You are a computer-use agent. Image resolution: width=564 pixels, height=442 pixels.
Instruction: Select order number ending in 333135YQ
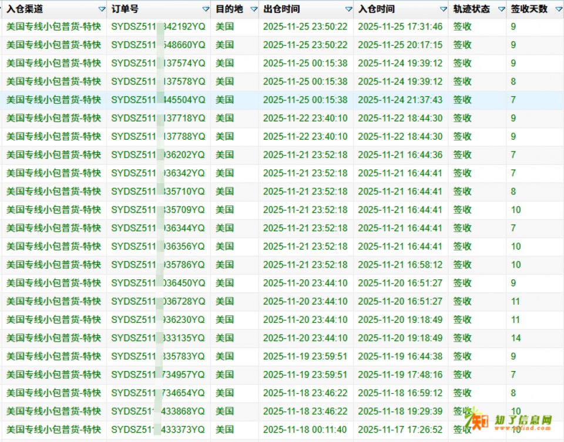coord(158,338)
